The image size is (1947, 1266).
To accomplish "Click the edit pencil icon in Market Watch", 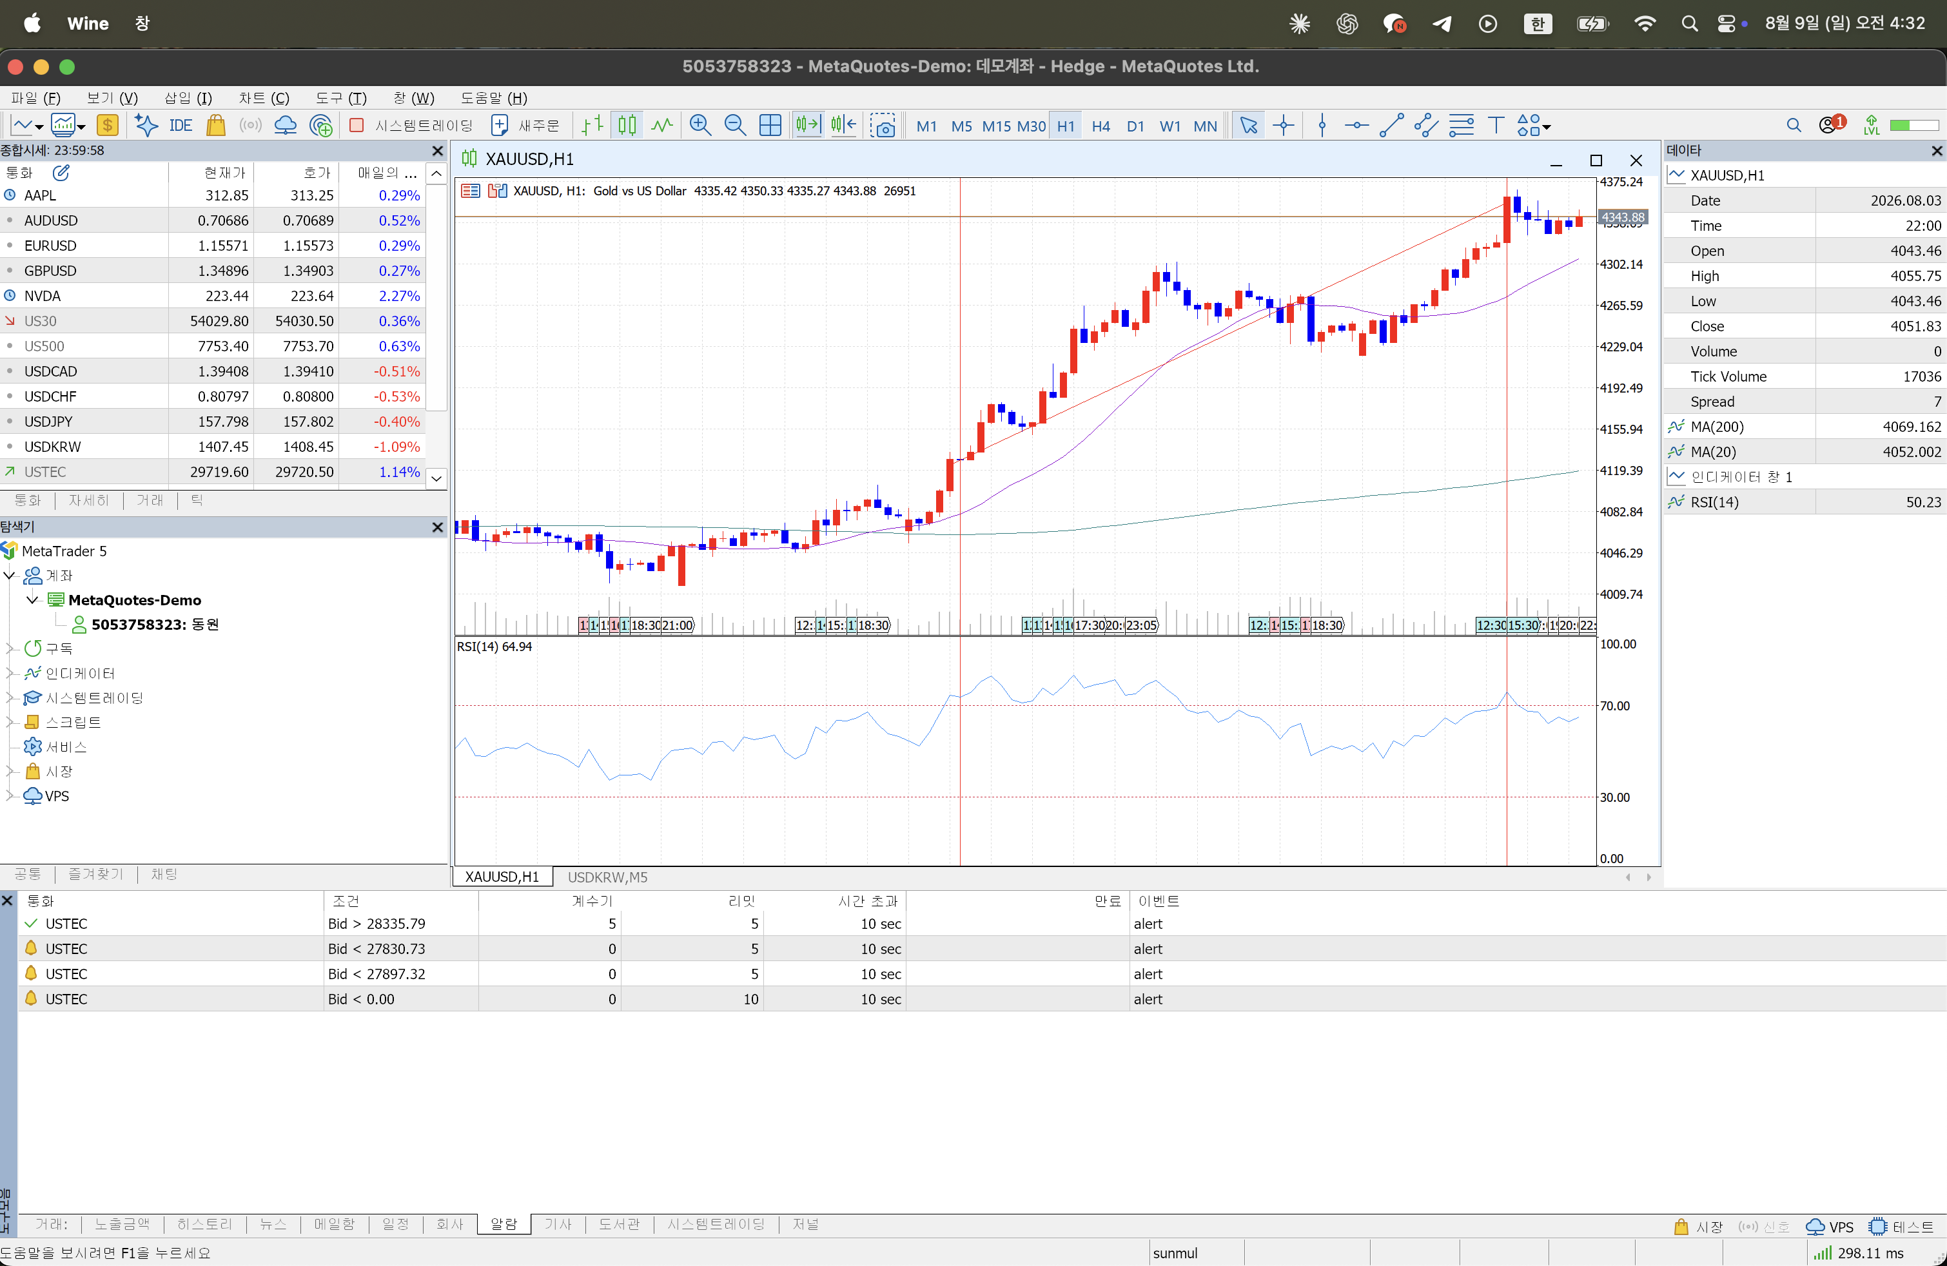I will pyautogui.click(x=61, y=173).
